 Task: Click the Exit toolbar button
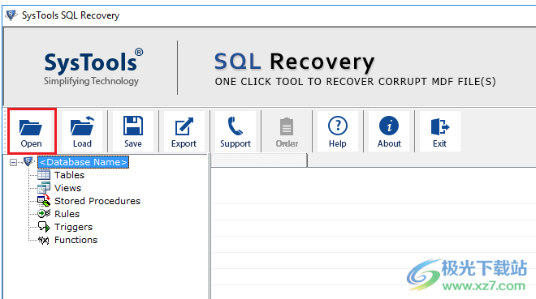pos(440,131)
